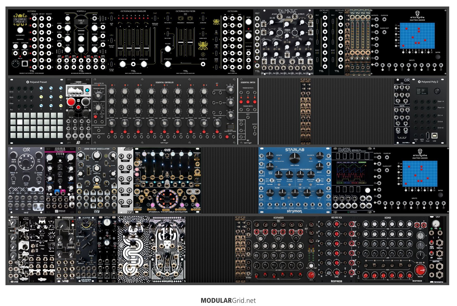Click the PHONES output jack
Viewport: 457px width, 306px height.
click(x=440, y=254)
